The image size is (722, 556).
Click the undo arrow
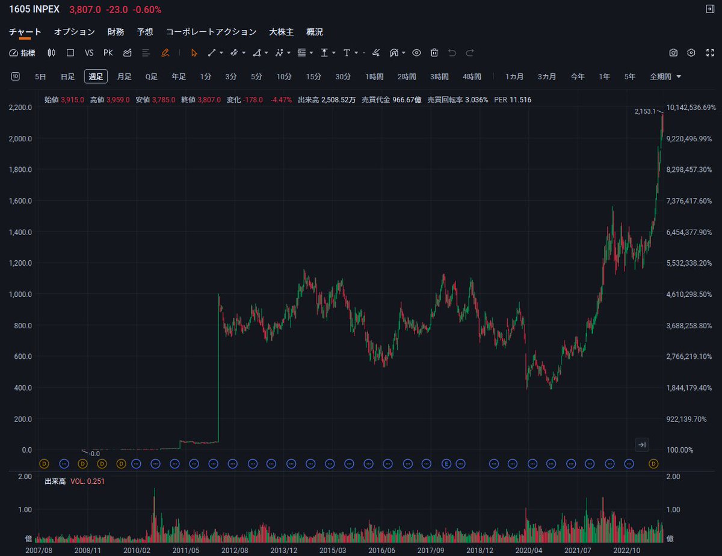coord(452,53)
